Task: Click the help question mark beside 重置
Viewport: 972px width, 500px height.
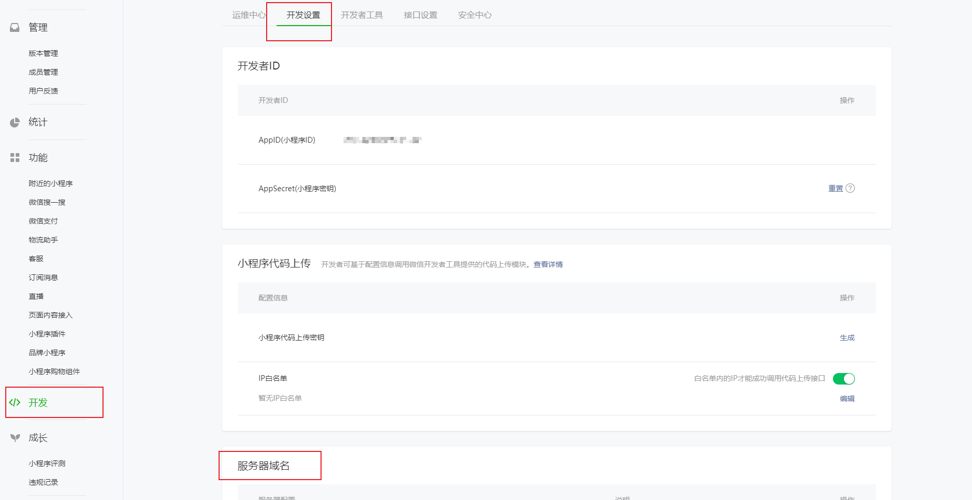Action: (850, 188)
